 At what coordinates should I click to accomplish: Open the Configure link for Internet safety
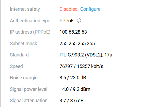tap(90, 9)
